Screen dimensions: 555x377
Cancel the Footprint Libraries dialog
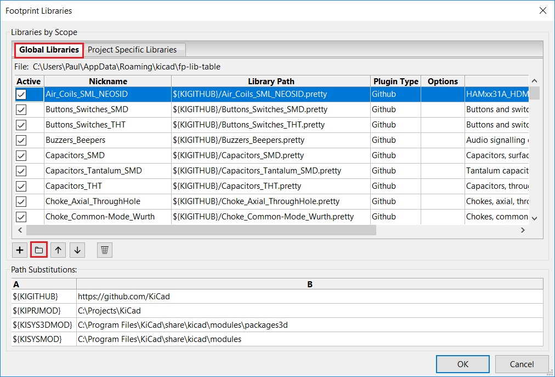click(522, 364)
